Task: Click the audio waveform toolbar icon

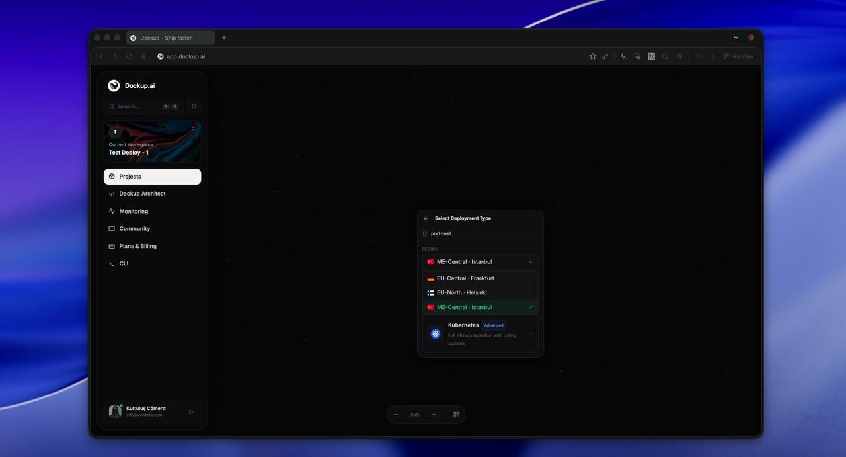Action: [x=712, y=56]
